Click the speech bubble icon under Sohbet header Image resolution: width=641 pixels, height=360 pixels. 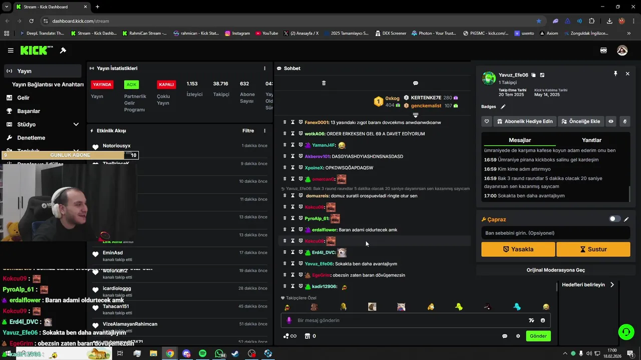(x=415, y=83)
